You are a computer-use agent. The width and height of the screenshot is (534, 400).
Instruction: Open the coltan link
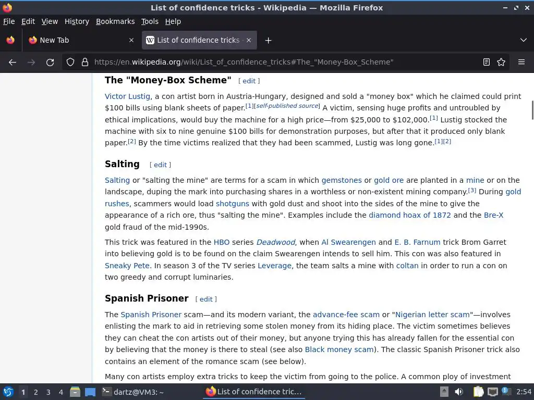click(407, 266)
